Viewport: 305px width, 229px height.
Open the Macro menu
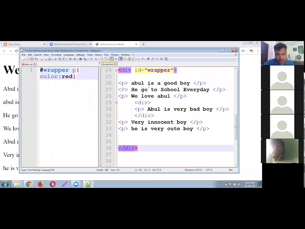[x=99, y=55]
